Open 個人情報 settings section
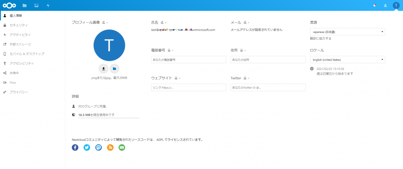The width and height of the screenshot is (403, 169). tap(33, 16)
